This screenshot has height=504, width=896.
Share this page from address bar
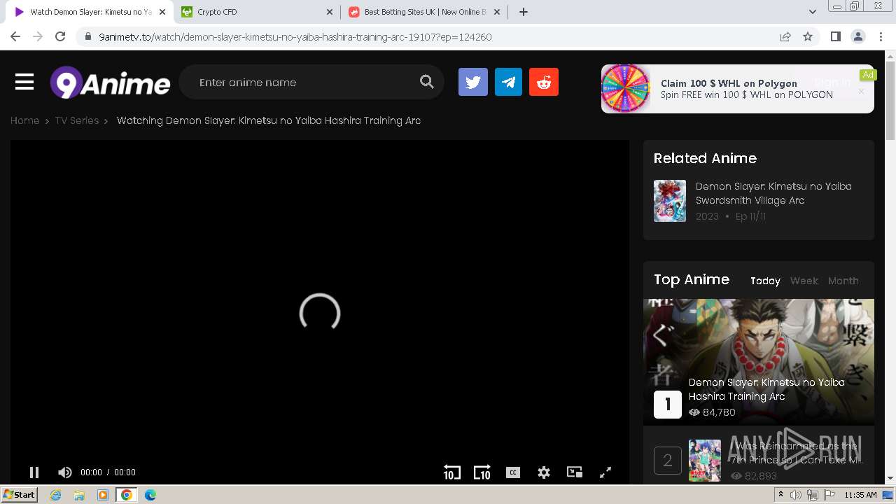(785, 36)
